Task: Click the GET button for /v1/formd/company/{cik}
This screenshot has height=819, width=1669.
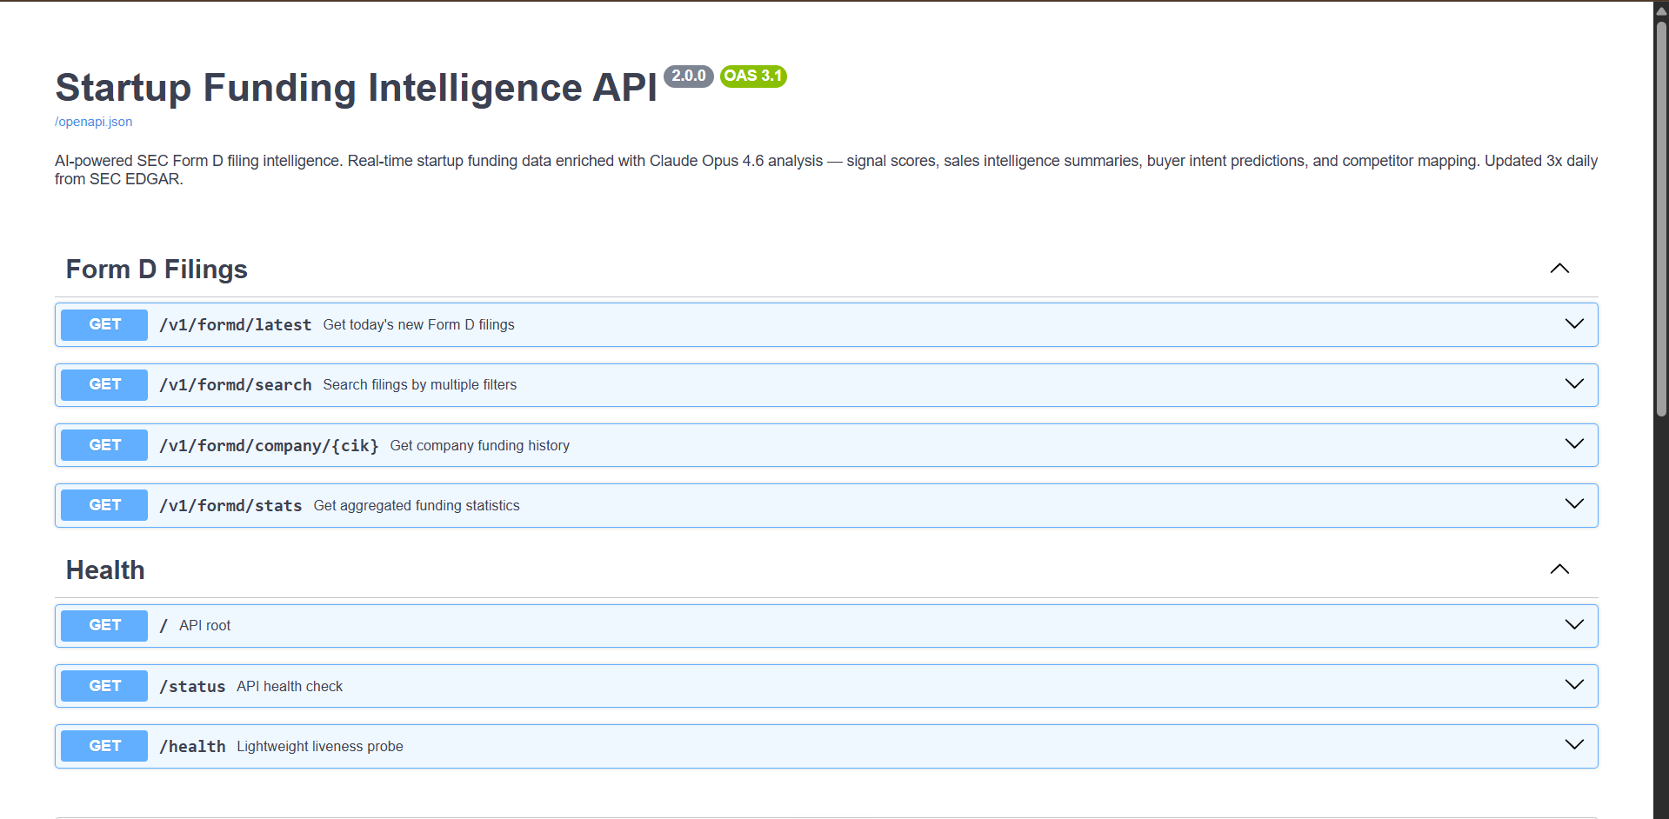Action: click(104, 445)
